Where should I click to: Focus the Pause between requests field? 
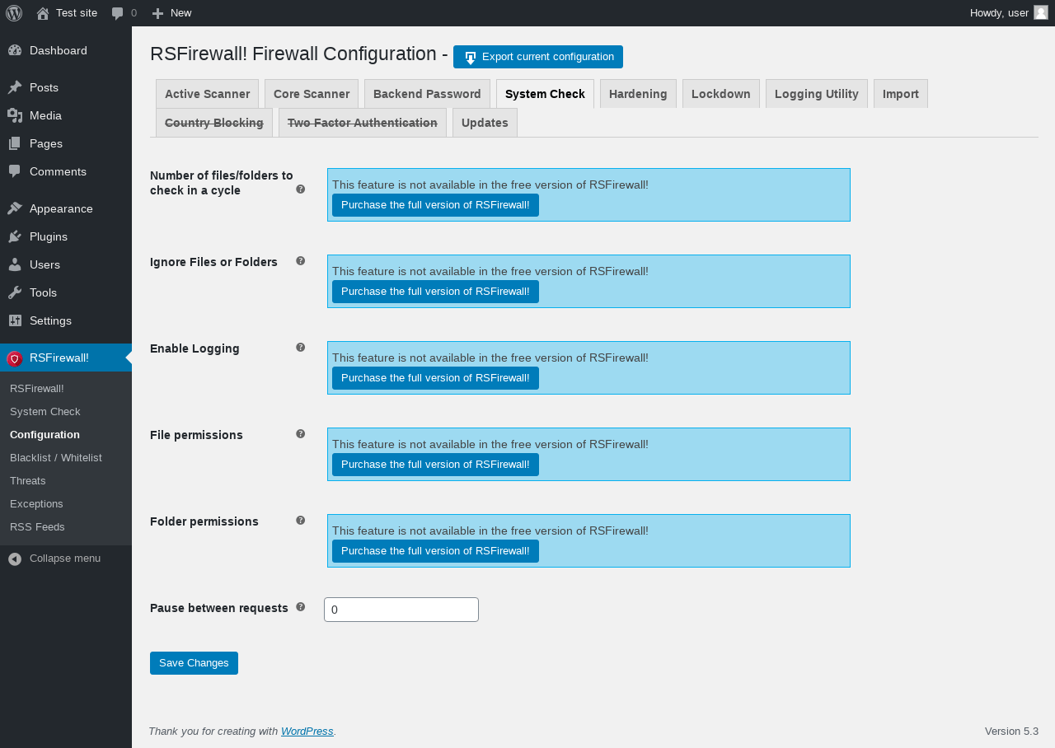401,610
